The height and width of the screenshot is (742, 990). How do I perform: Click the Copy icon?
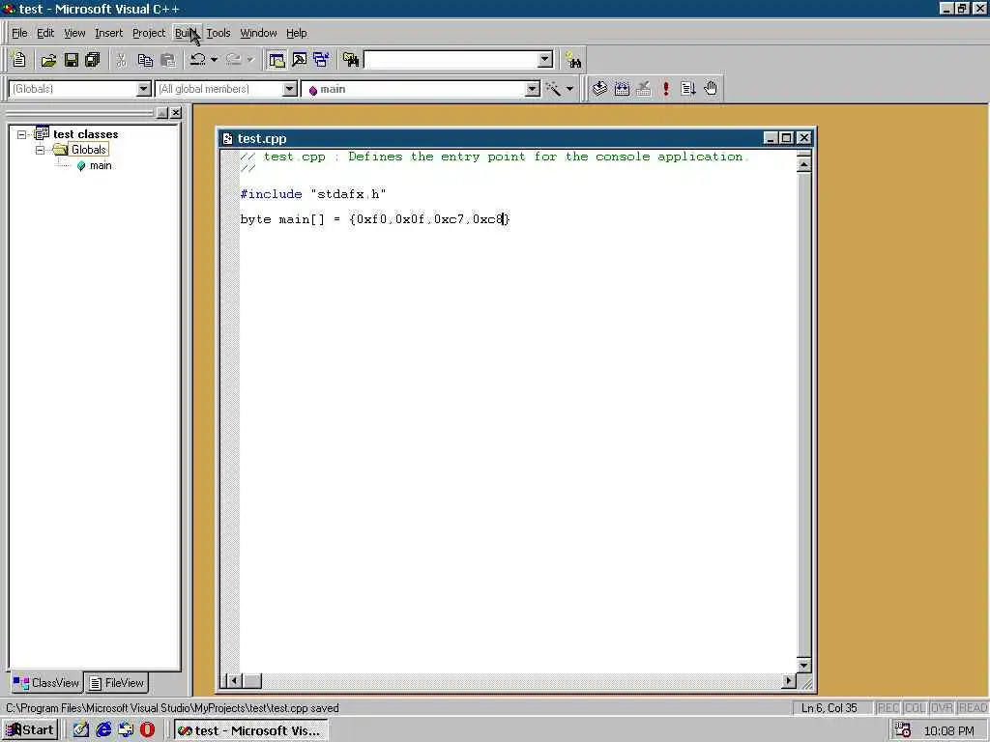(x=145, y=60)
